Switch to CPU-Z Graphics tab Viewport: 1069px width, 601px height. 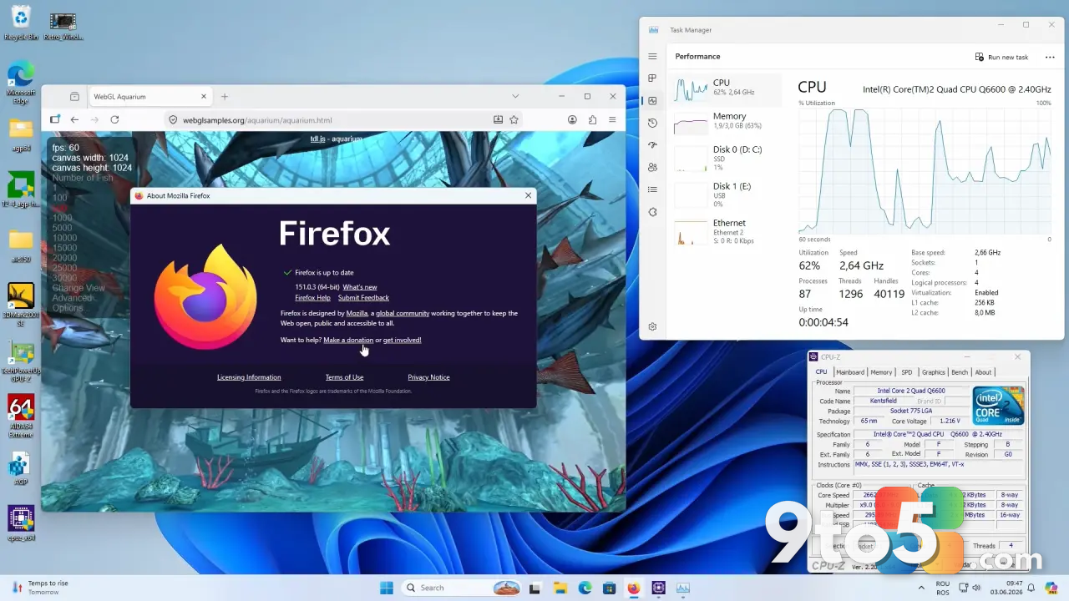click(x=934, y=372)
